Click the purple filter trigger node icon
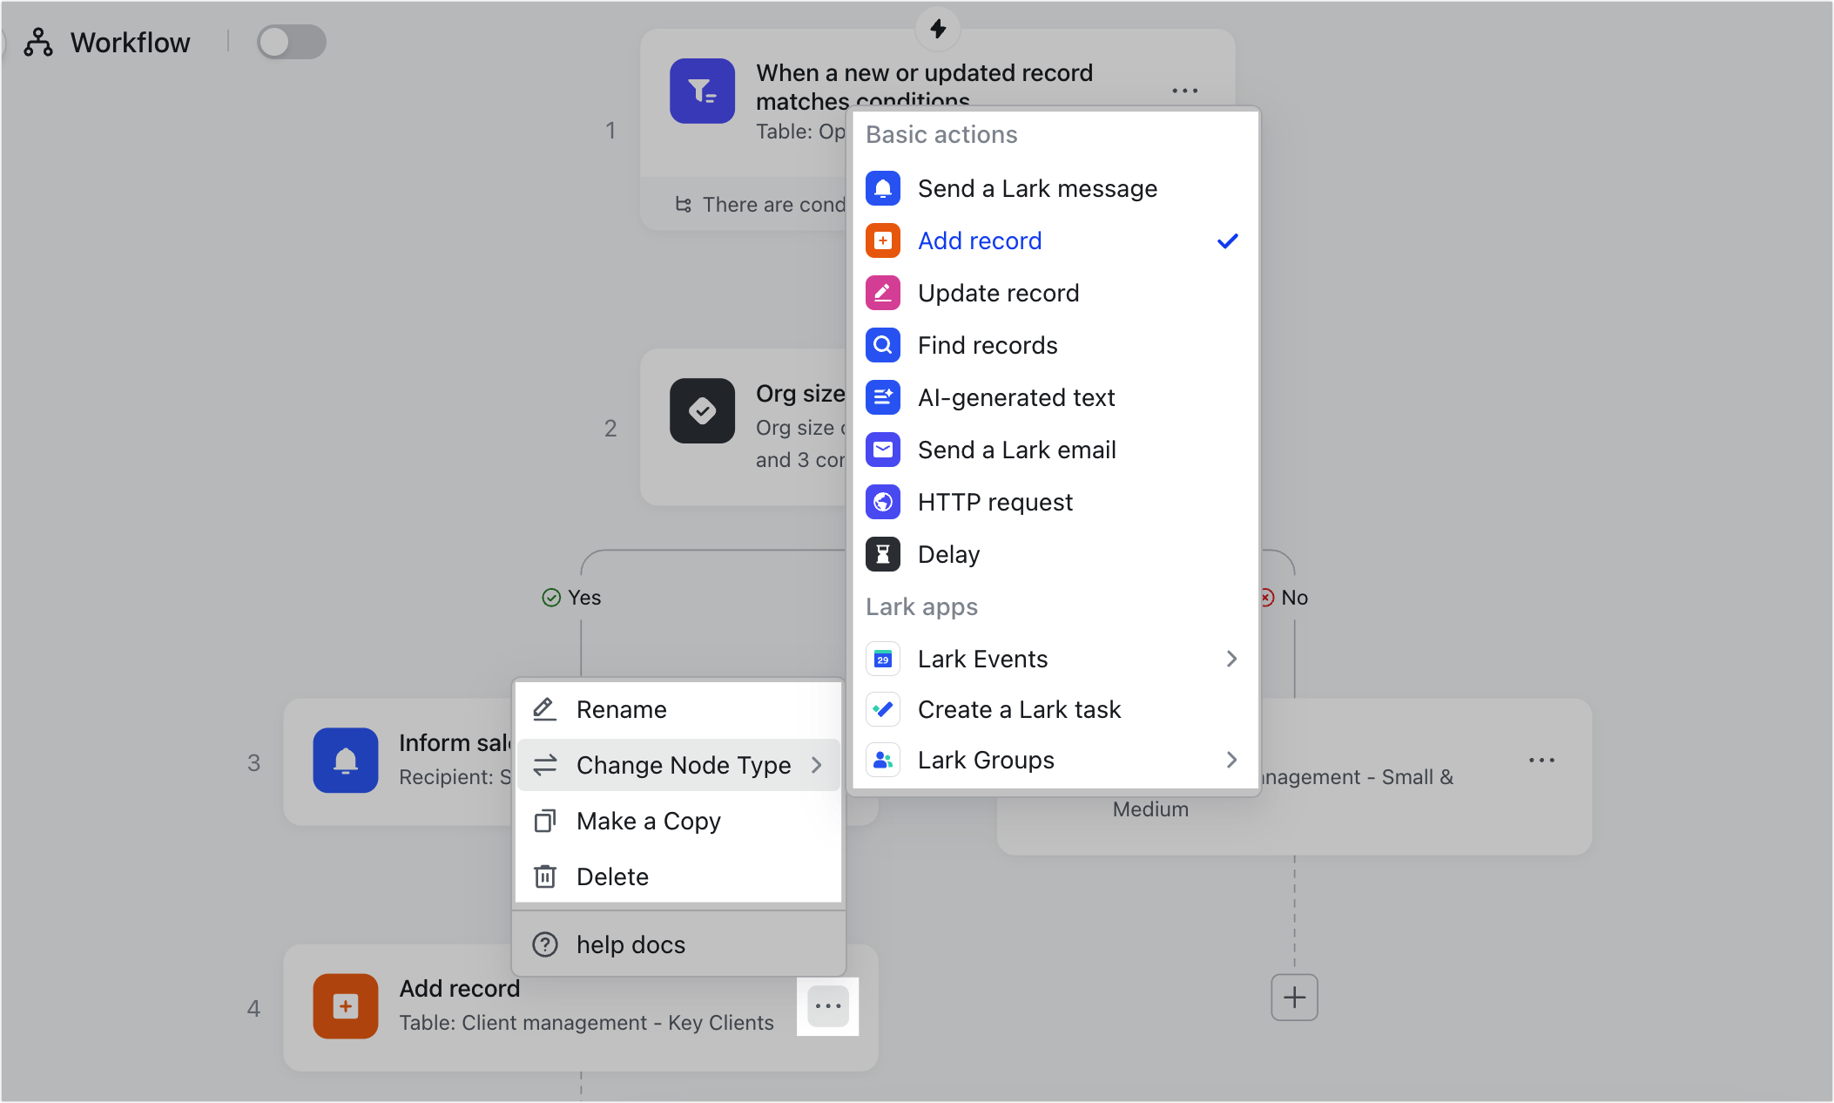This screenshot has height=1103, width=1834. click(702, 91)
